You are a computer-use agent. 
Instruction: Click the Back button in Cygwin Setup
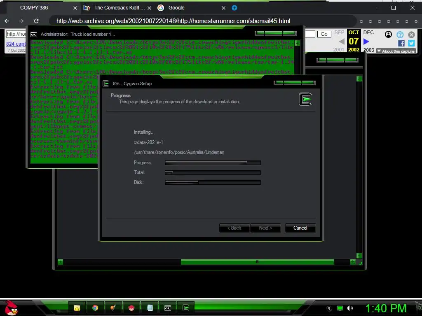[x=234, y=228]
